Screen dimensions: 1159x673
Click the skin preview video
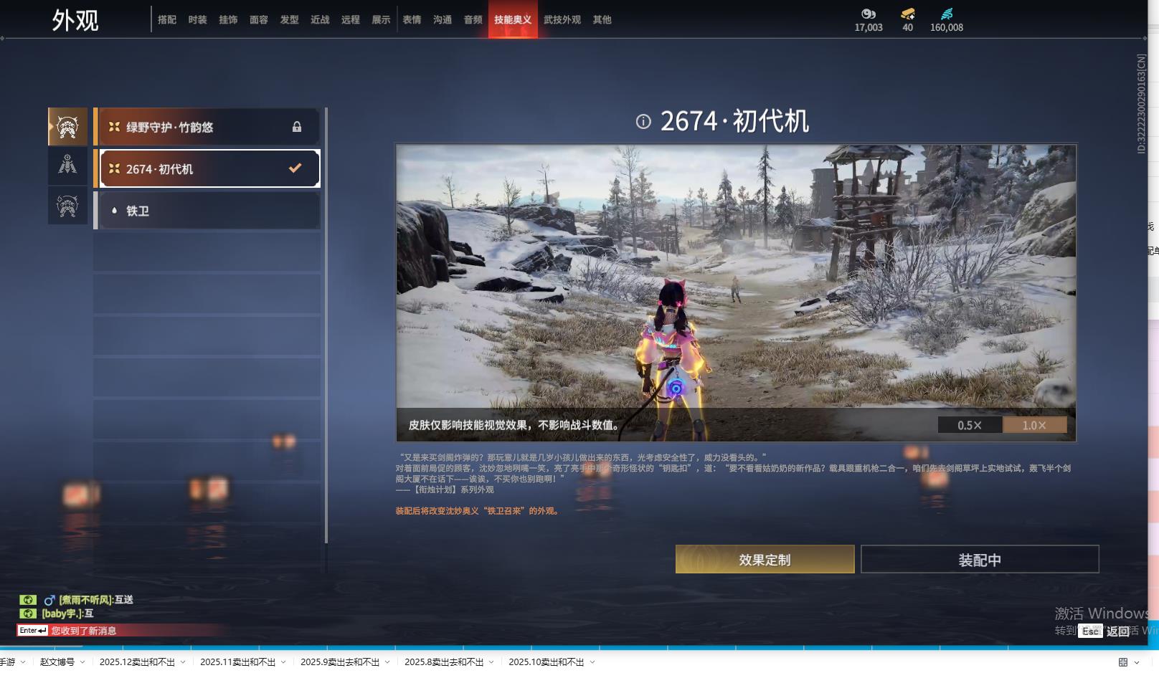point(736,292)
